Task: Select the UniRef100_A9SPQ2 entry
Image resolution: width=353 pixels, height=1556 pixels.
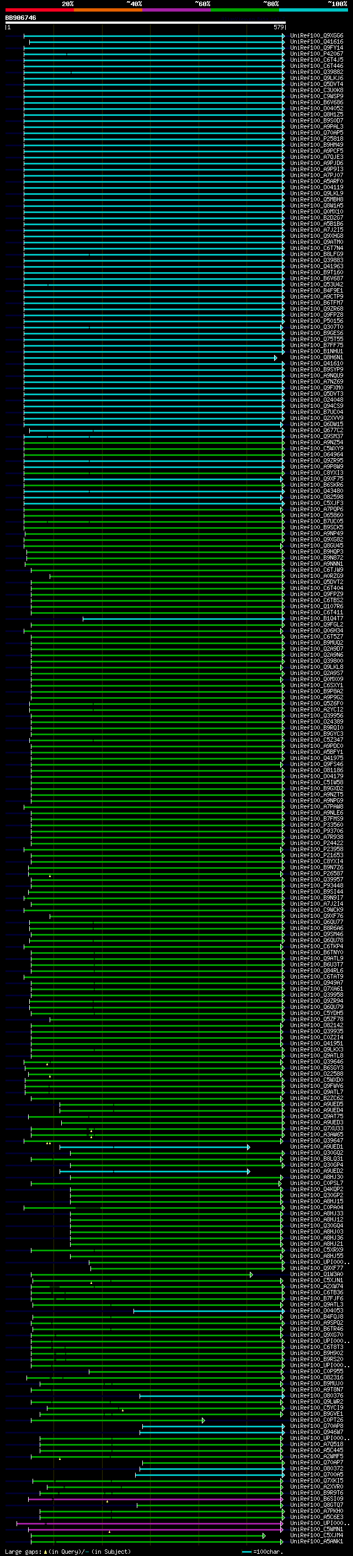Action: [x=317, y=1323]
